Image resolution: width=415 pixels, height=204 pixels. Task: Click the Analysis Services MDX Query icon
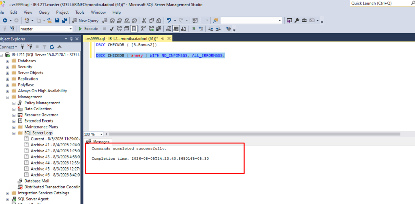(112, 21)
